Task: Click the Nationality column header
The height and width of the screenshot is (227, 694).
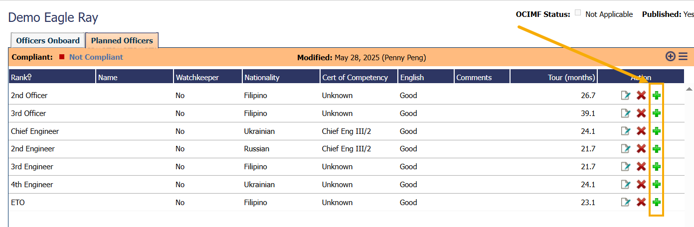Action: click(x=262, y=77)
